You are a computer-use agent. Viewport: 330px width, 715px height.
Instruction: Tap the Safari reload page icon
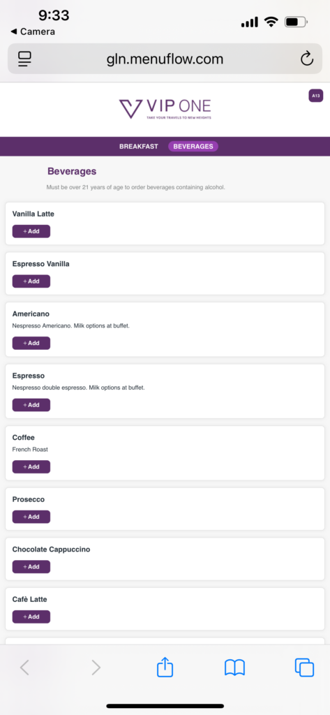pyautogui.click(x=307, y=59)
